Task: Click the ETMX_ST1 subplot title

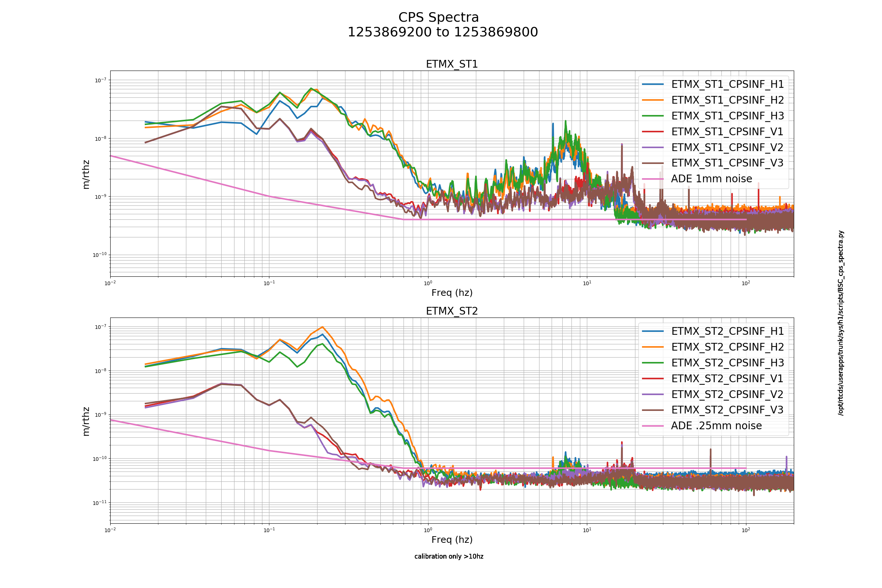Action: [452, 65]
